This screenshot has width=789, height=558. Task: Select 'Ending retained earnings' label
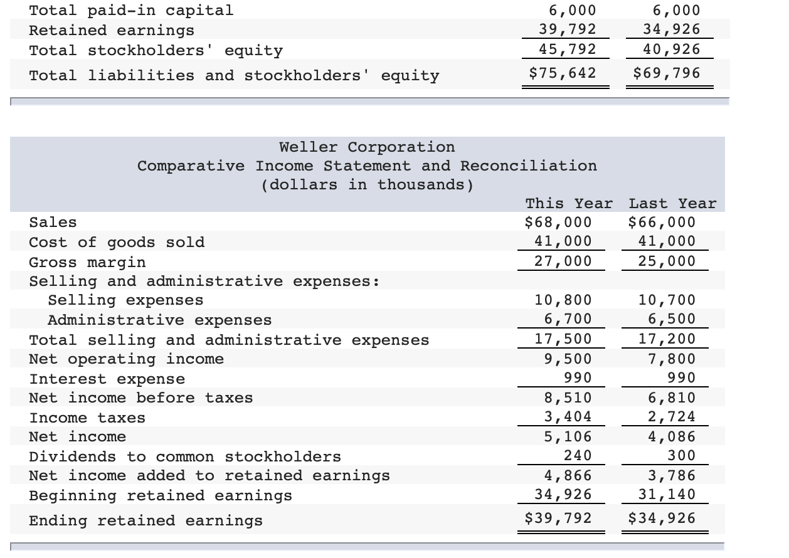[146, 521]
